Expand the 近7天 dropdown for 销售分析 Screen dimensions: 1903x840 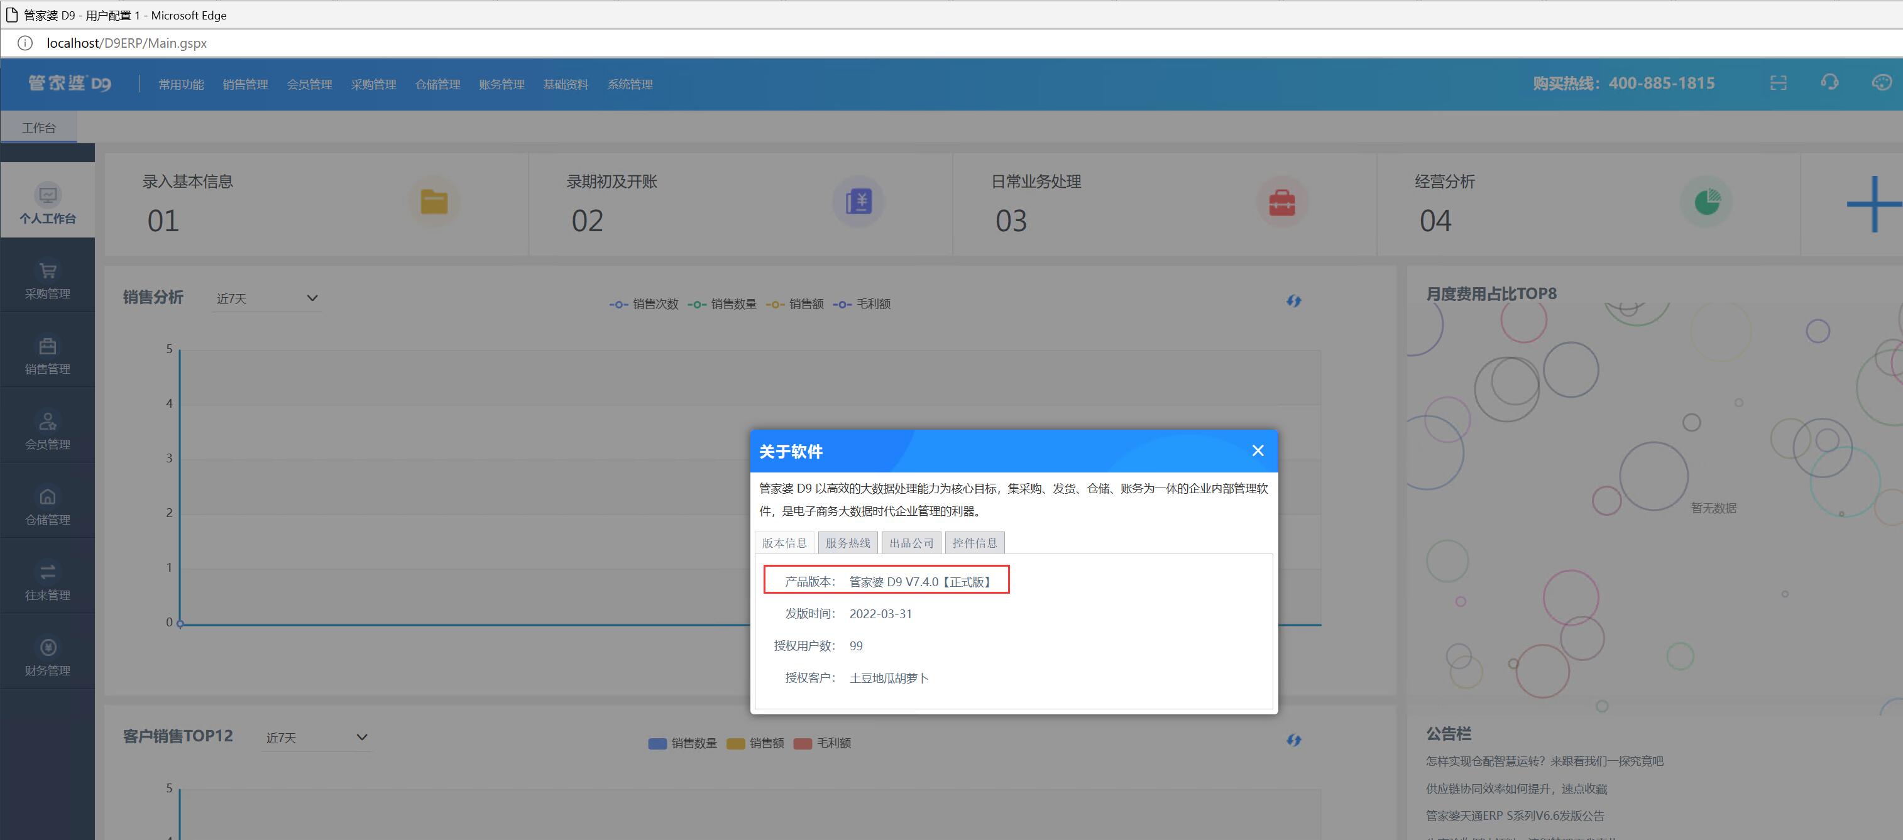pyautogui.click(x=266, y=298)
